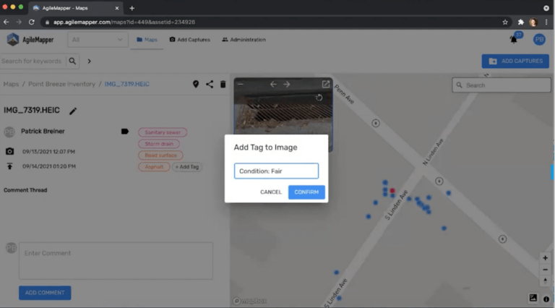Click the trash delete icon
This screenshot has height=308, width=555.
(x=223, y=84)
